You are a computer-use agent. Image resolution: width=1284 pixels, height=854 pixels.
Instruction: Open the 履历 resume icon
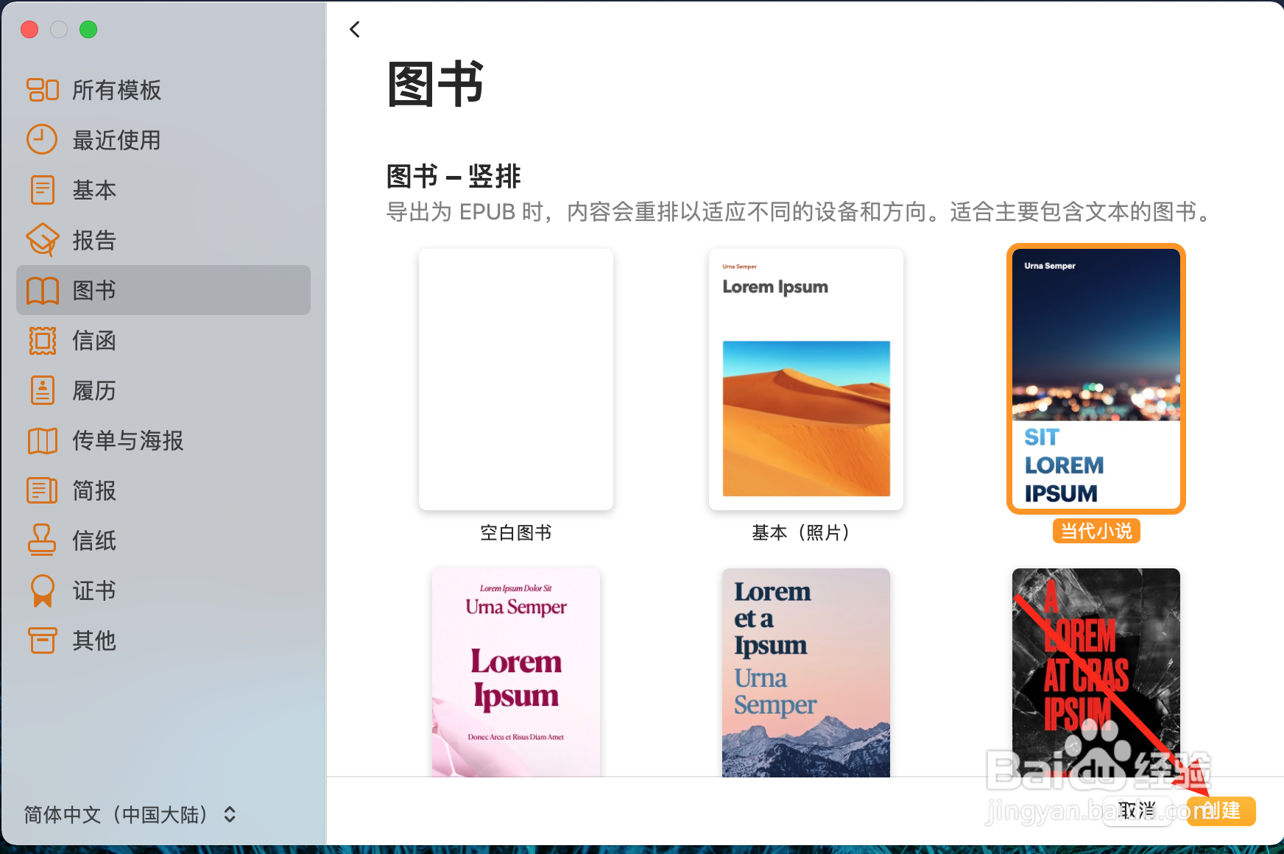(42, 390)
